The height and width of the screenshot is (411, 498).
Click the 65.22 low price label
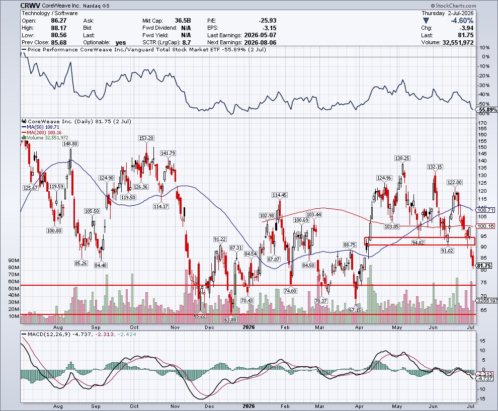(200, 316)
